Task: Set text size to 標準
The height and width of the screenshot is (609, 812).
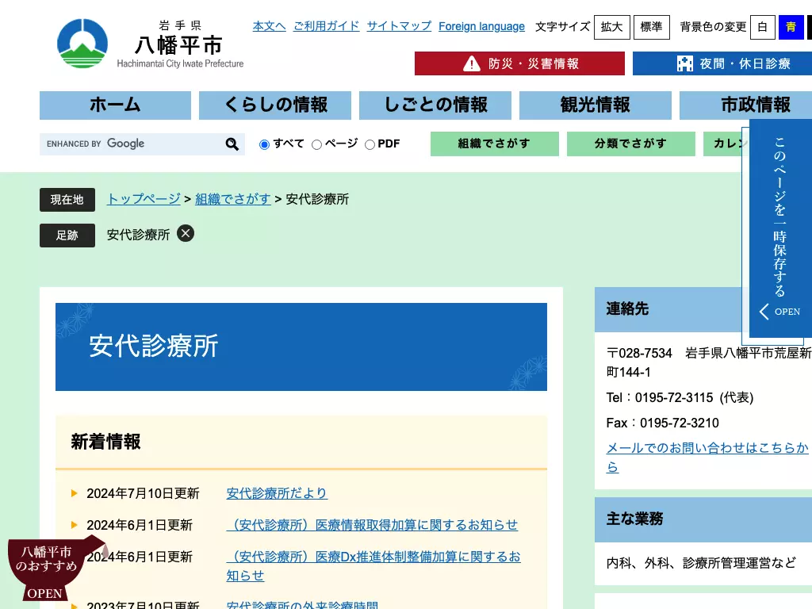Action: (652, 27)
